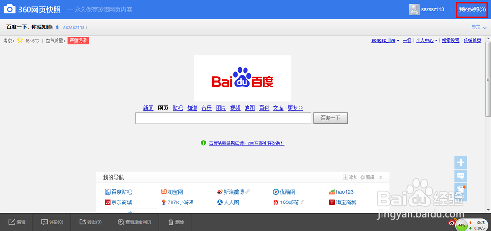Screen dimensions: 491x231
Task: Expand the 显示 dropdown
Action: point(479,27)
